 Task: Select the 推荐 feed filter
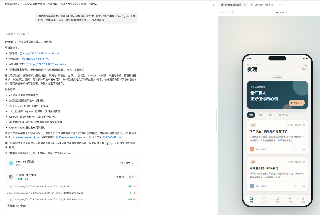[x=251, y=115]
